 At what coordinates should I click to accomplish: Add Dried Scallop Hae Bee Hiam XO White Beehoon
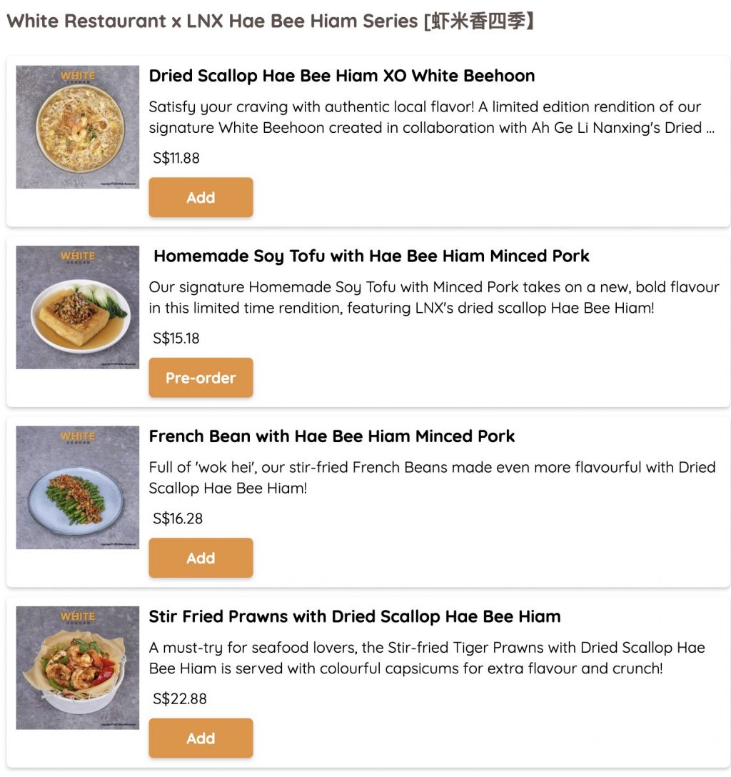[x=201, y=198]
